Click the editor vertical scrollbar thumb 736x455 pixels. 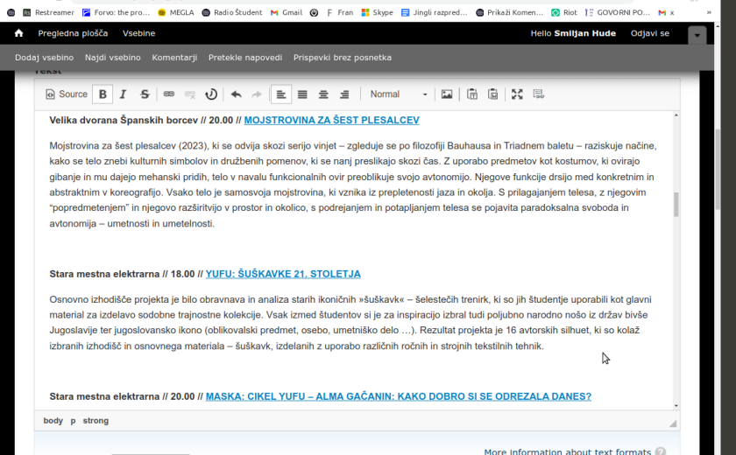click(x=676, y=205)
